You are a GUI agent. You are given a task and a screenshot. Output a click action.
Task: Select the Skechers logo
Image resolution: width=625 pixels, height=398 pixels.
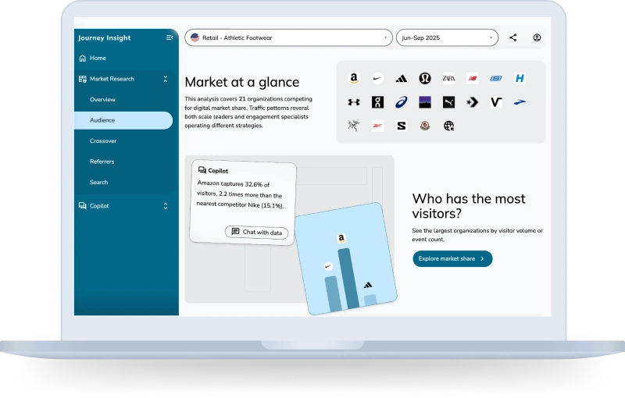pyautogui.click(x=496, y=78)
